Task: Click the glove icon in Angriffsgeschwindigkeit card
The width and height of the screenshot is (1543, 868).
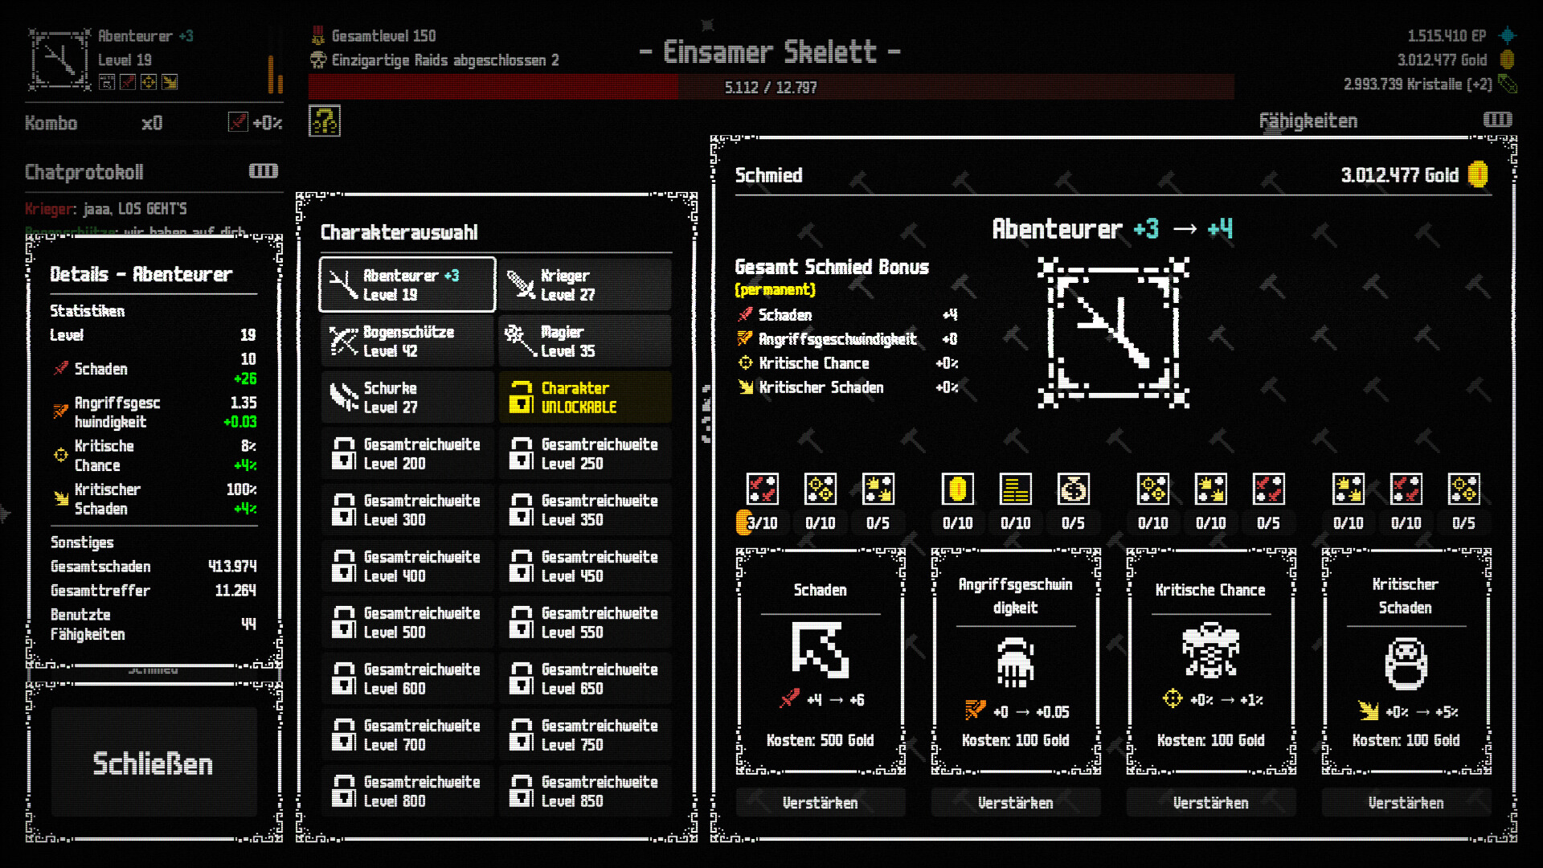Action: [x=1015, y=661]
